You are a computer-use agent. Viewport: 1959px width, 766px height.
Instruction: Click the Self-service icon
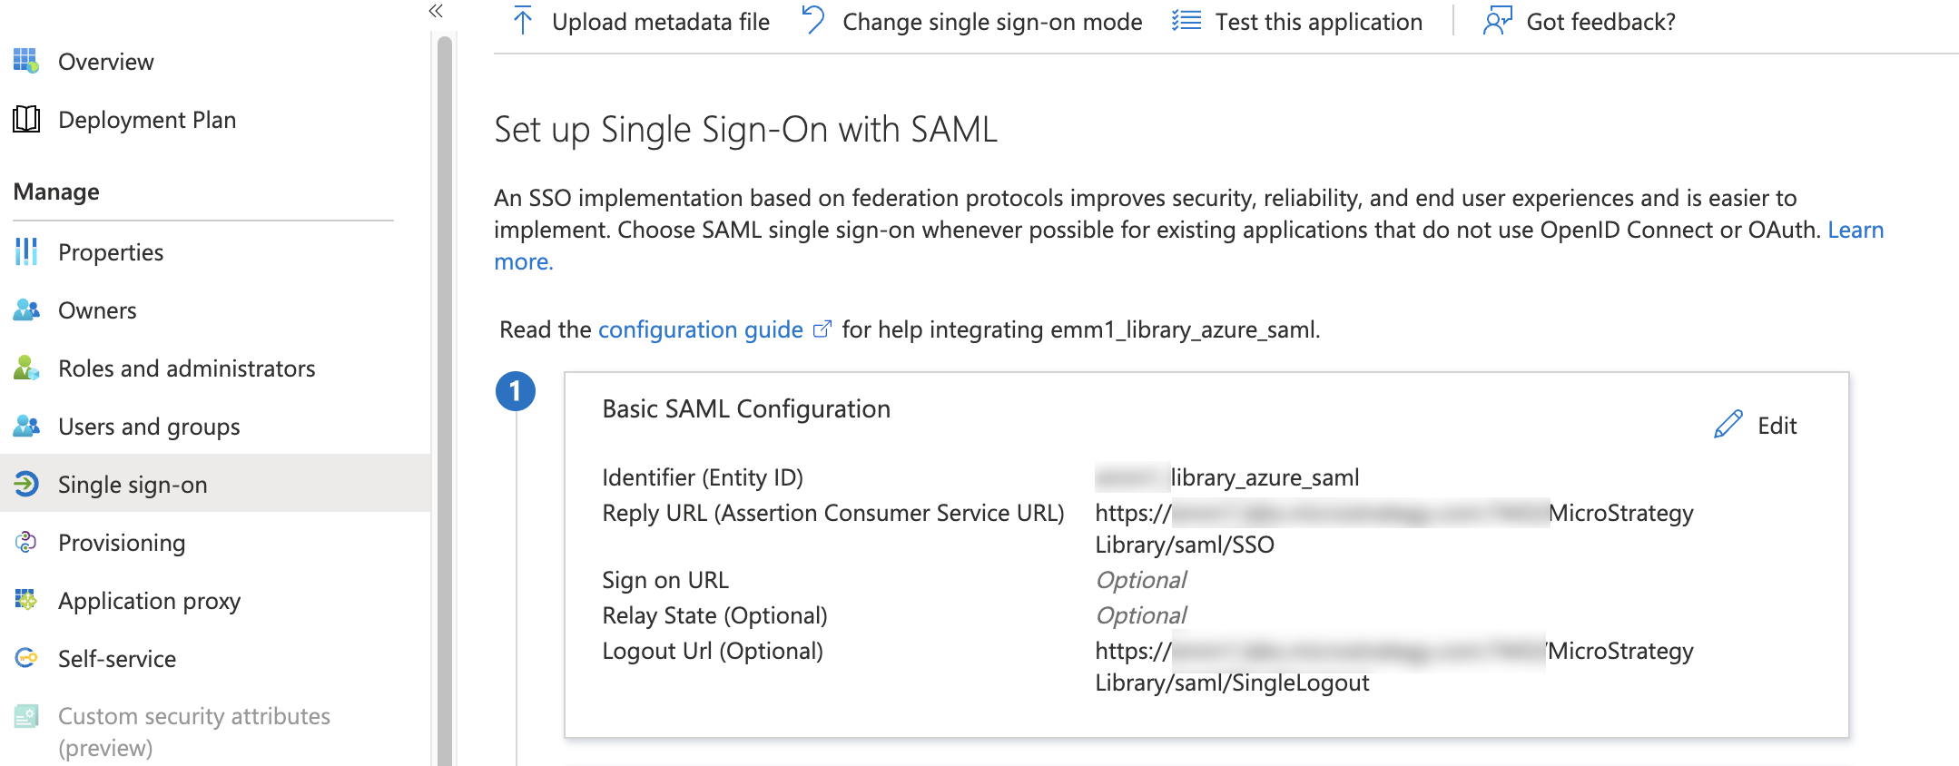point(26,658)
